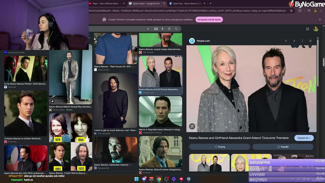The image size is (325, 183).
Task: Dismiss the default browser notification bar
Action: coord(320,20)
